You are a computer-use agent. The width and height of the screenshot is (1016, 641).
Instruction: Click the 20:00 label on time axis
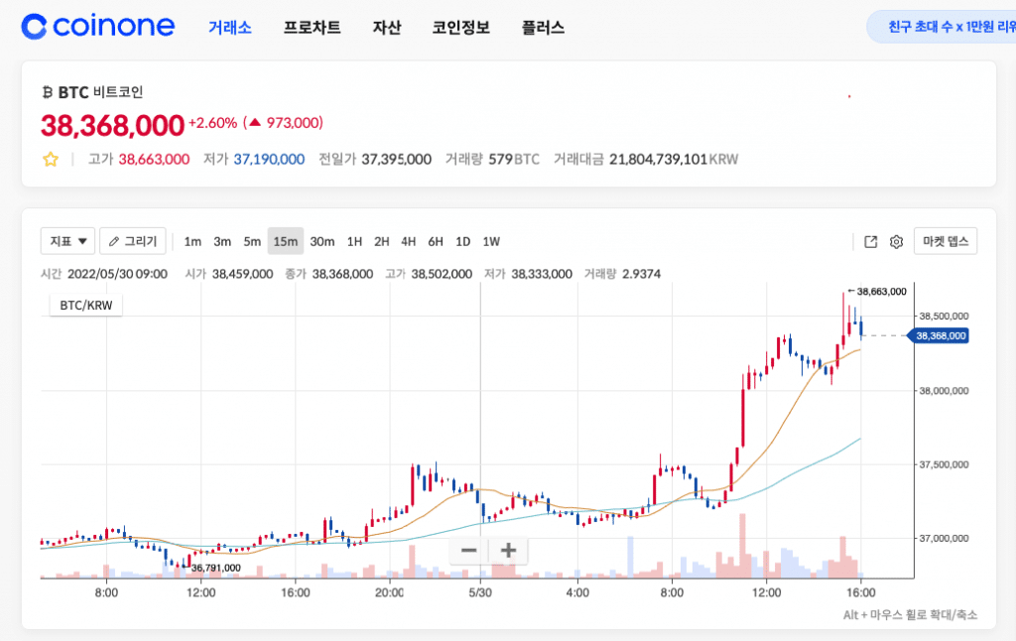pos(389,592)
